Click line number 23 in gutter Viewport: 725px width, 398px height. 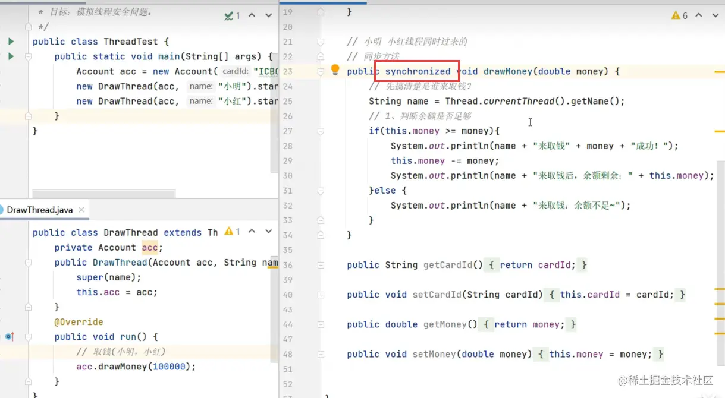click(x=288, y=71)
